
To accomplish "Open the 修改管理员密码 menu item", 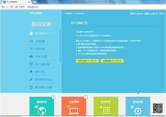I will point(42,80).
